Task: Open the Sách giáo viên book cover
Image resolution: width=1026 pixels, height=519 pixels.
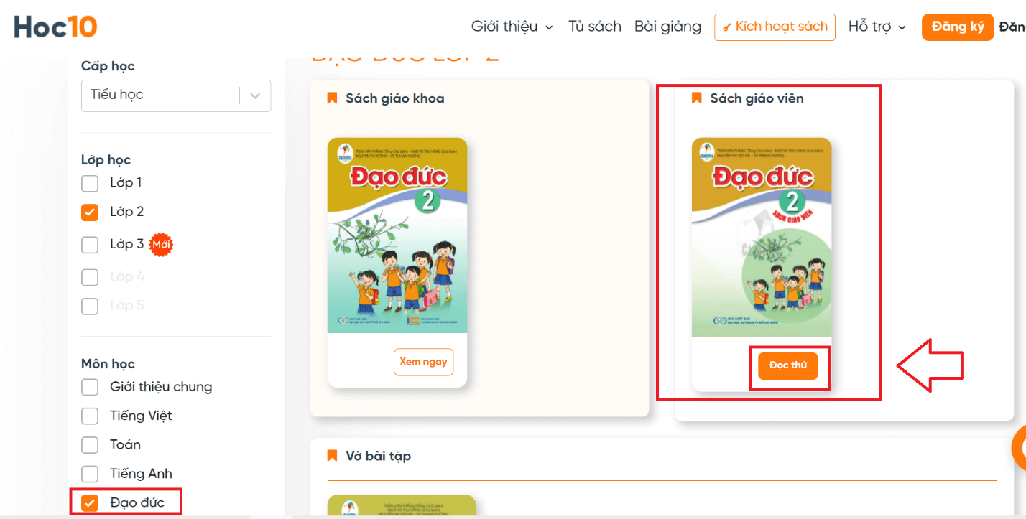Action: (762, 238)
